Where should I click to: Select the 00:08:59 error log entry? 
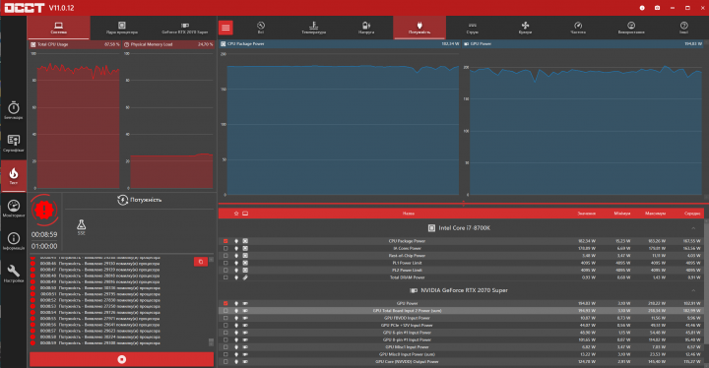pos(97,343)
